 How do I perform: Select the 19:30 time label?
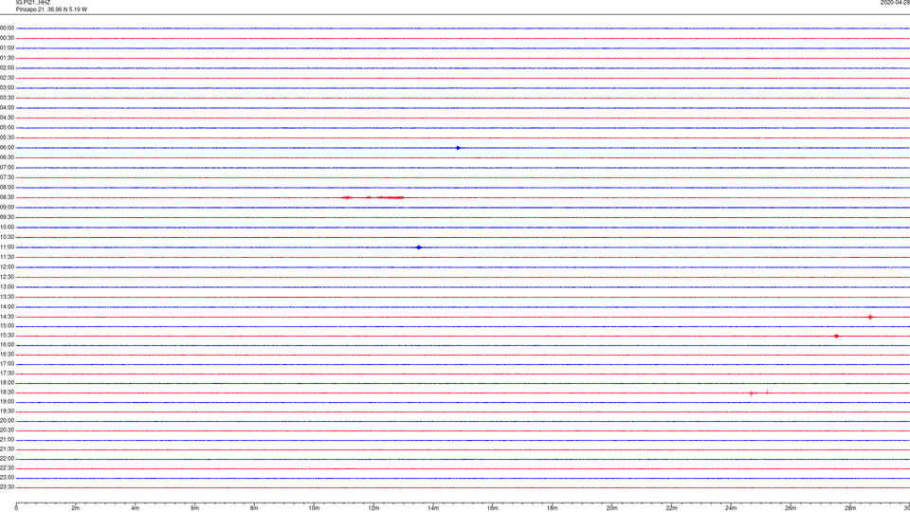(7, 411)
